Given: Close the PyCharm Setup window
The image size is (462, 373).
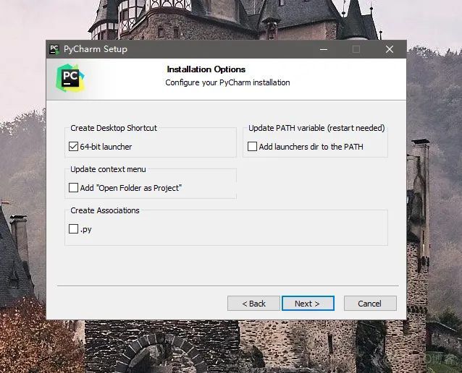Looking at the screenshot, I should coord(390,49).
